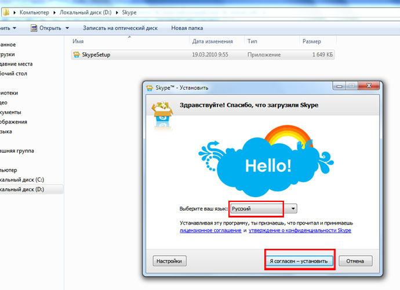Click Новая папка in toolbar
This screenshot has width=400, height=290.
coord(187,28)
